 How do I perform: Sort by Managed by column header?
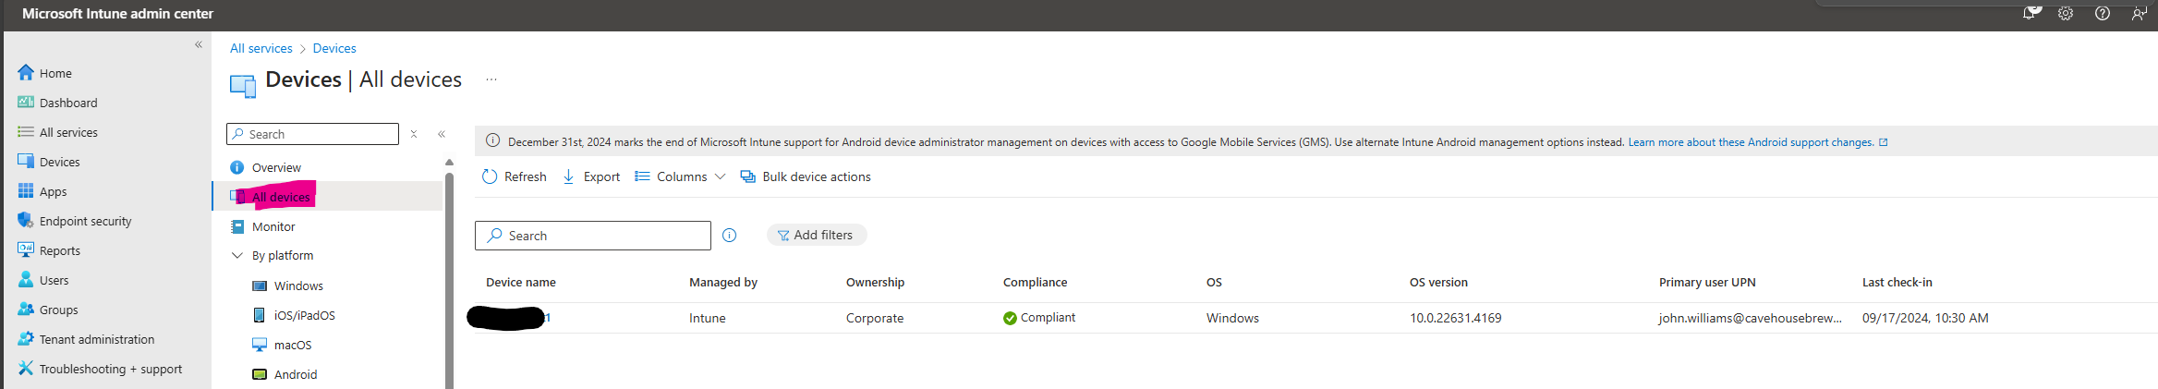[x=723, y=282]
